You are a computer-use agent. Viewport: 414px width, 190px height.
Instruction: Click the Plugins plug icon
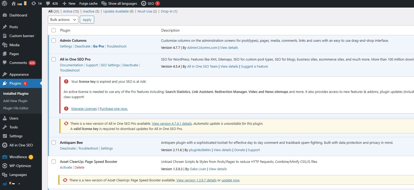tap(5, 83)
